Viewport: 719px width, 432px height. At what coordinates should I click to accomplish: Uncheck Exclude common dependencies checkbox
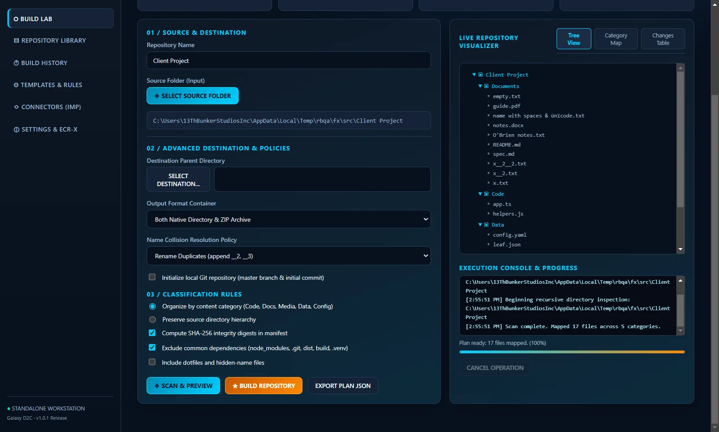click(x=152, y=348)
